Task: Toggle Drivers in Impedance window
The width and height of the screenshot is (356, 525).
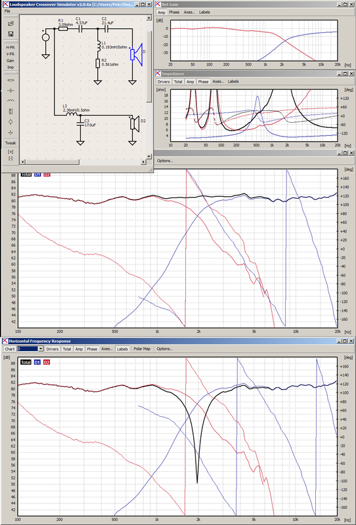Action: coord(164,81)
